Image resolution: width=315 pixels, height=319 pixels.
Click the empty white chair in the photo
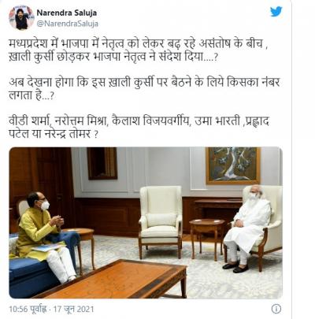(161, 221)
